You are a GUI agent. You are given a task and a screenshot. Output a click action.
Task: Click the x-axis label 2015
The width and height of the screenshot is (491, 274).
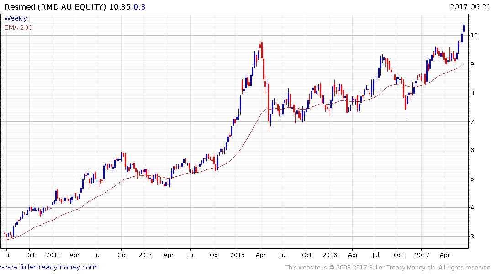coord(238,255)
